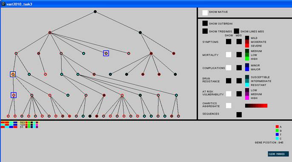Image resolution: width=292 pixels, height=162 pixels.
Task: Select the blue-boxed node on the second tree row
Action: click(106, 53)
